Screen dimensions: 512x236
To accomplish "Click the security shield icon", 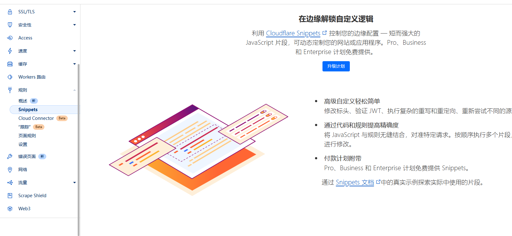I will (x=10, y=25).
